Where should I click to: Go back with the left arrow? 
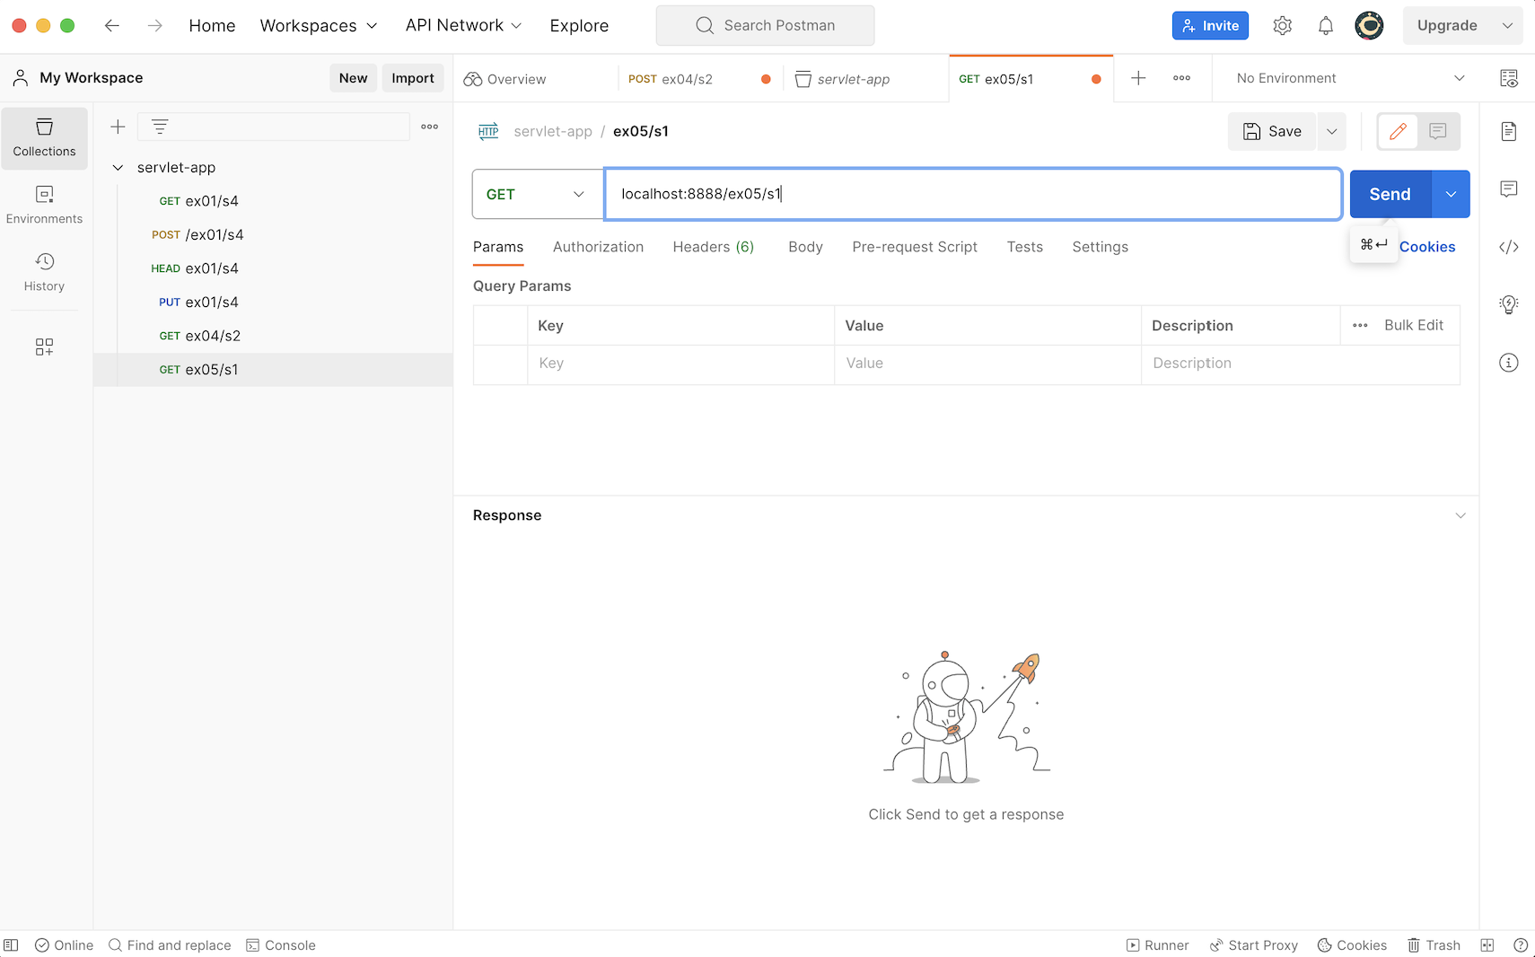tap(112, 26)
